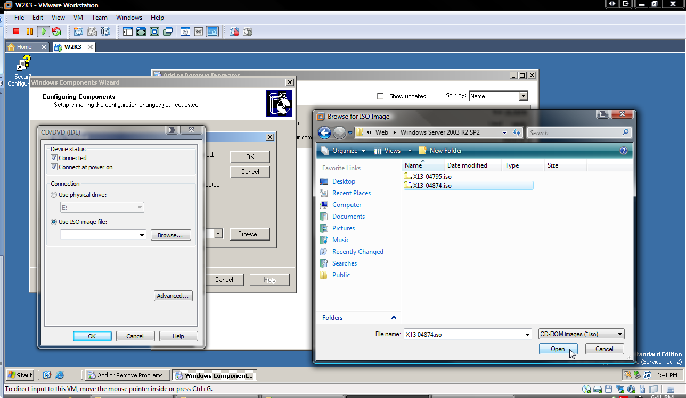Click the Full Screen mode toolbar icon

[x=154, y=32]
